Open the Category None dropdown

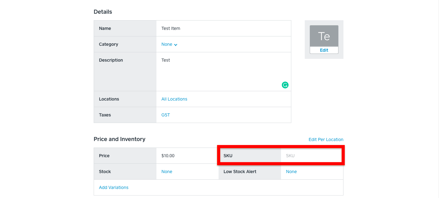click(x=167, y=45)
